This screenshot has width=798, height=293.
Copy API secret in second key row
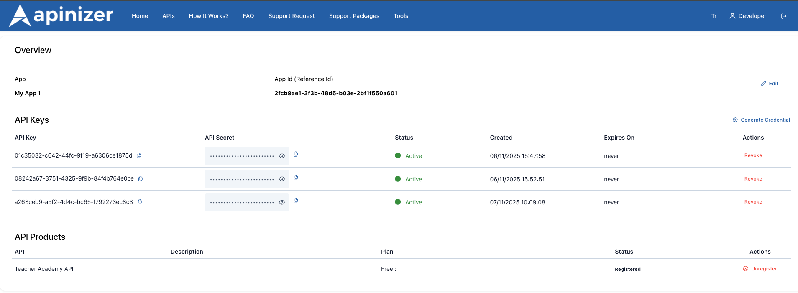296,178
